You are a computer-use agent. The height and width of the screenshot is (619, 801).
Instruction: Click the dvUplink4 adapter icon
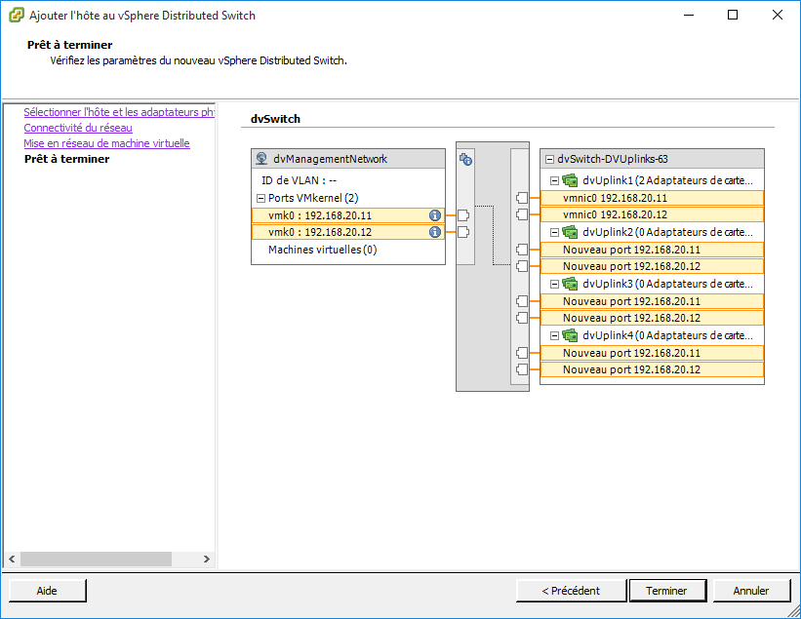(x=571, y=335)
